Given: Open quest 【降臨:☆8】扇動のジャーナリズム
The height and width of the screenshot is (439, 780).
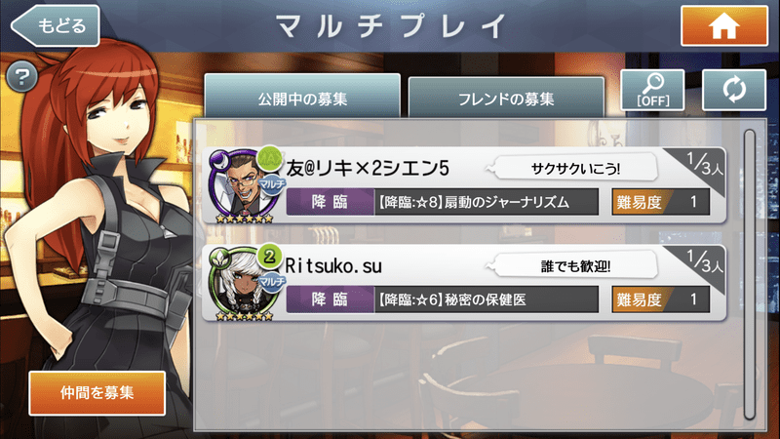Looking at the screenshot, I should [x=443, y=202].
